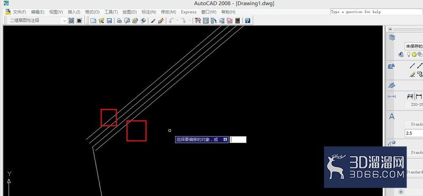The image size is (423, 196).
Task: Click the Publish icon in the toolbar
Action: click(x=135, y=21)
